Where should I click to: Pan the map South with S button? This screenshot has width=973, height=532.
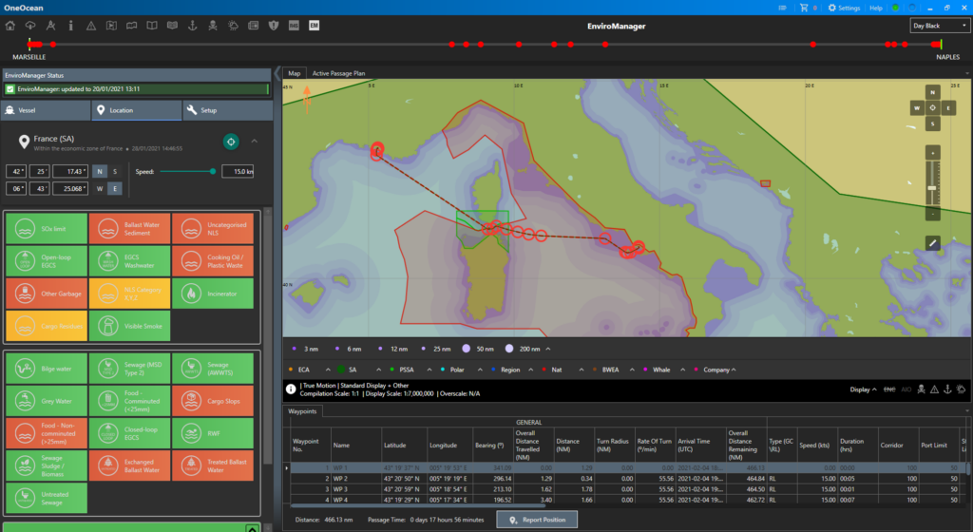click(x=933, y=123)
